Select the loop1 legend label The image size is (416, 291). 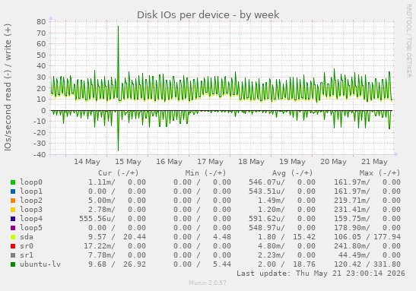(x=31, y=191)
